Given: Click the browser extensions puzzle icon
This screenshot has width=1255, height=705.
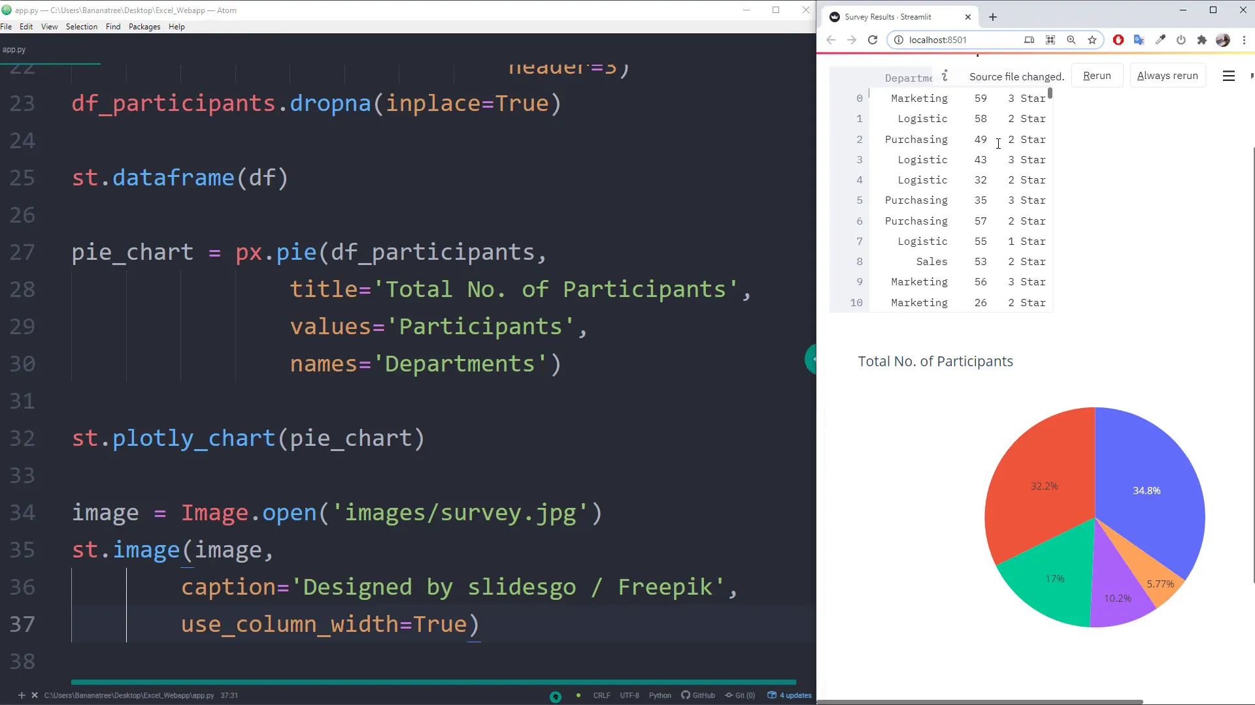Looking at the screenshot, I should [x=1202, y=40].
